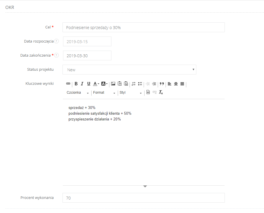This screenshot has width=264, height=213.
Task: Open the Styl dropdown
Action: point(130,93)
